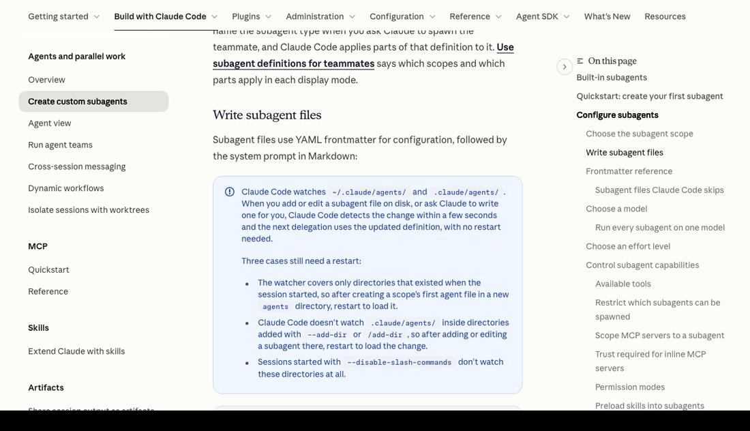Open Dynamic workflows in the sidebar
750x431 pixels.
pos(65,188)
